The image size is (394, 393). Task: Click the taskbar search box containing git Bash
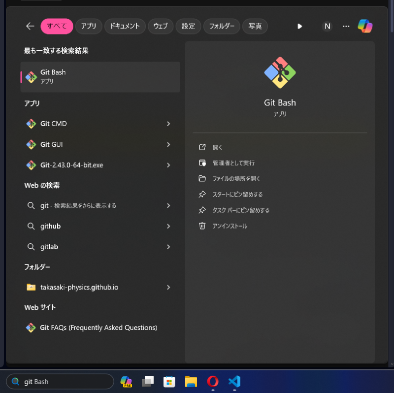(60, 382)
